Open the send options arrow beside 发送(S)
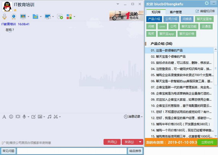 [x=140, y=142]
